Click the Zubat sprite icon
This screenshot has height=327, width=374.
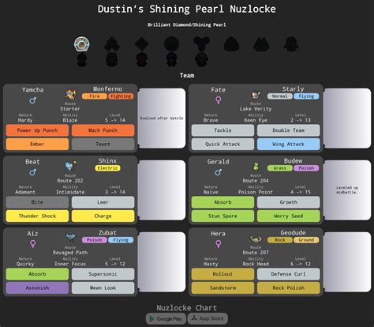(x=70, y=237)
